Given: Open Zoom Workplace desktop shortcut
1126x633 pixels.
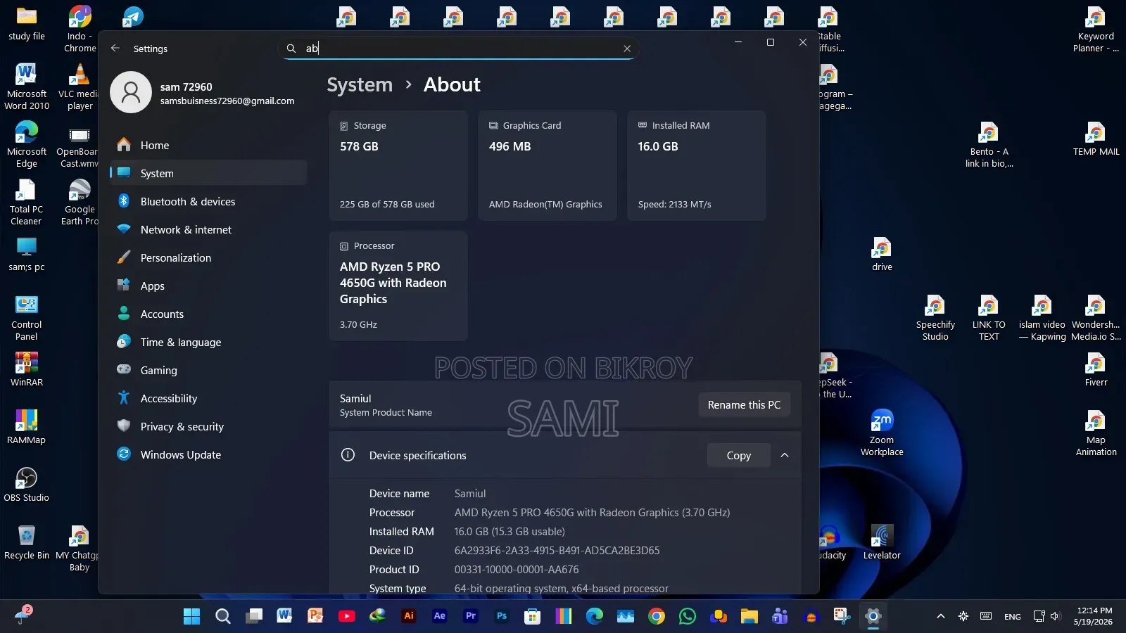Looking at the screenshot, I should [882, 433].
